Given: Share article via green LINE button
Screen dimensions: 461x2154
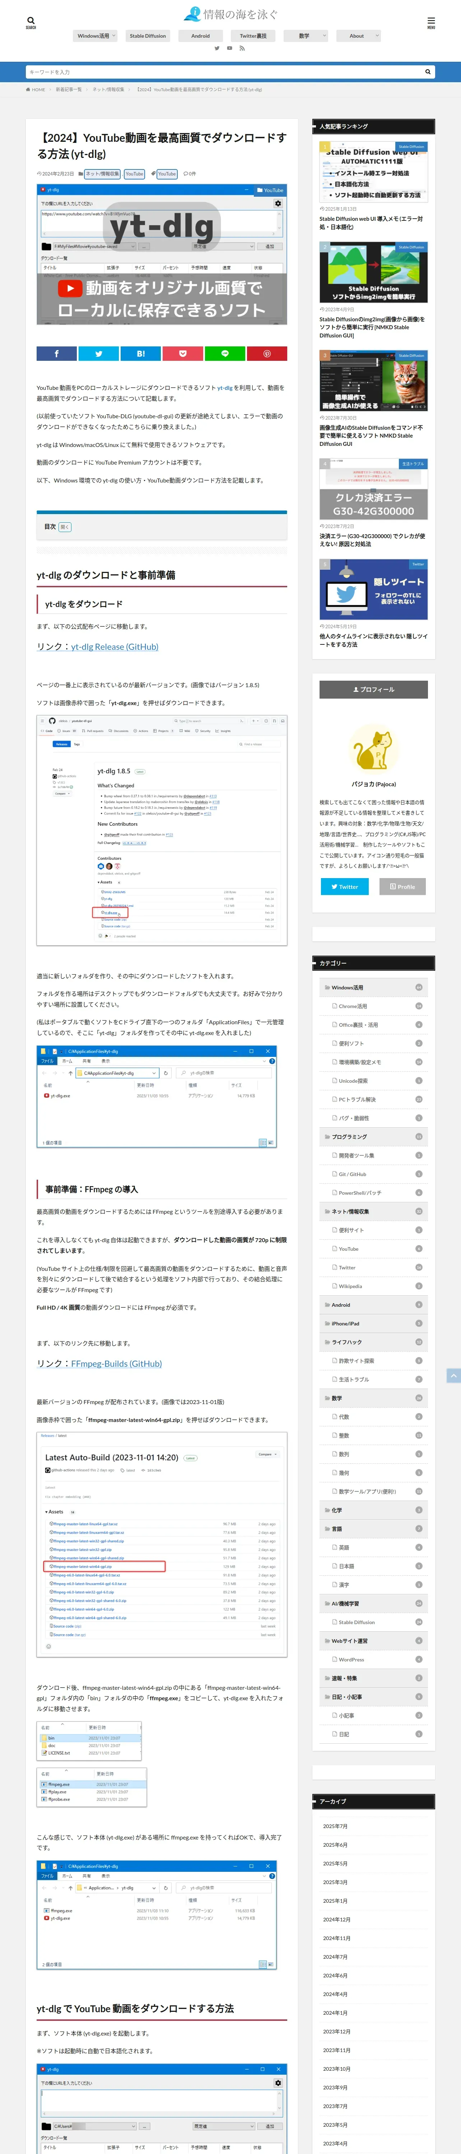Looking at the screenshot, I should [x=224, y=354].
